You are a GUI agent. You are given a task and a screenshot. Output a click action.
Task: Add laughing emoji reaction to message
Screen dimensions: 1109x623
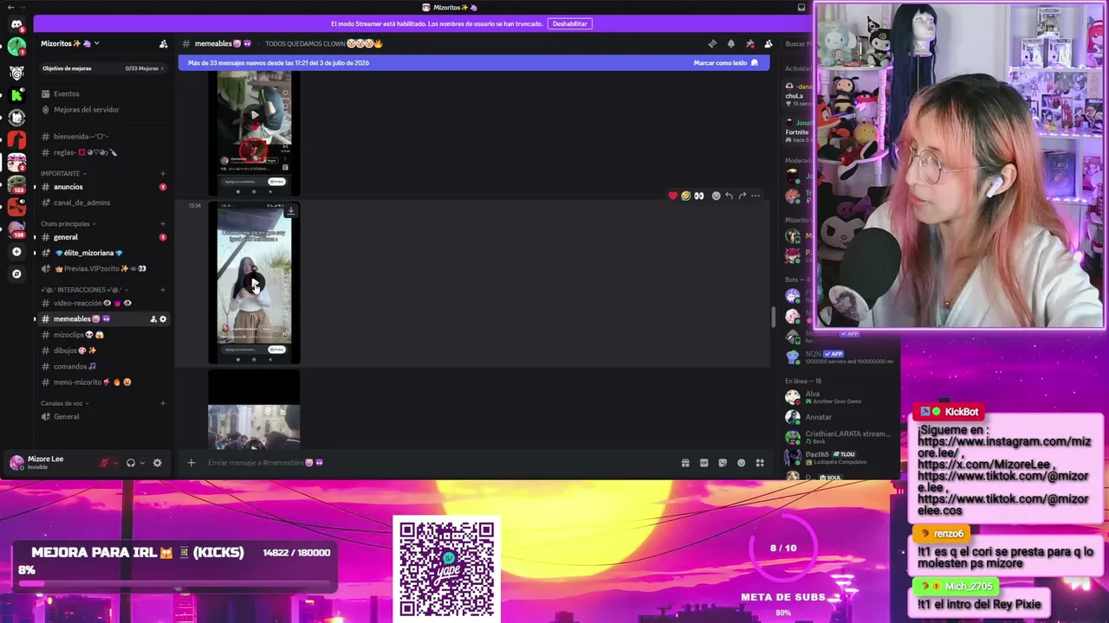click(686, 196)
